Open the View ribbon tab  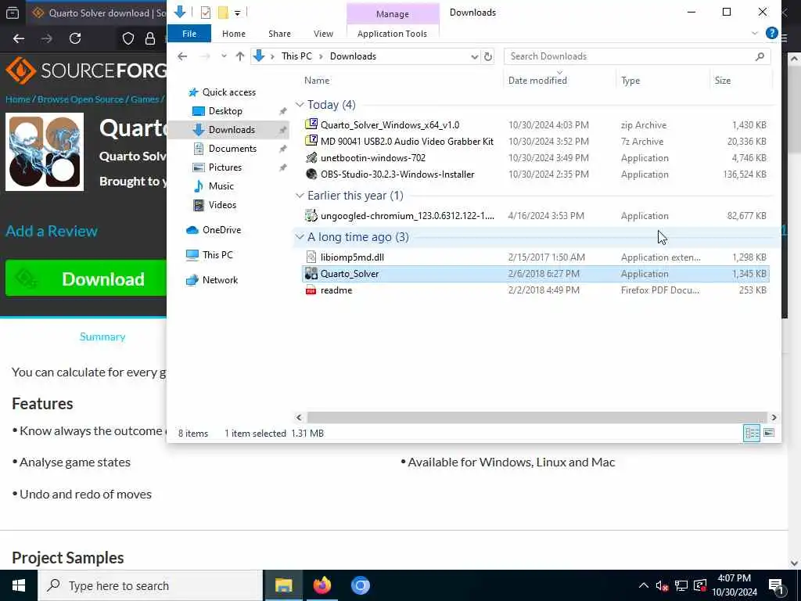tap(323, 33)
